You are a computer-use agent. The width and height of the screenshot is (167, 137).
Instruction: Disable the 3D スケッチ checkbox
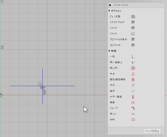coord(133,45)
